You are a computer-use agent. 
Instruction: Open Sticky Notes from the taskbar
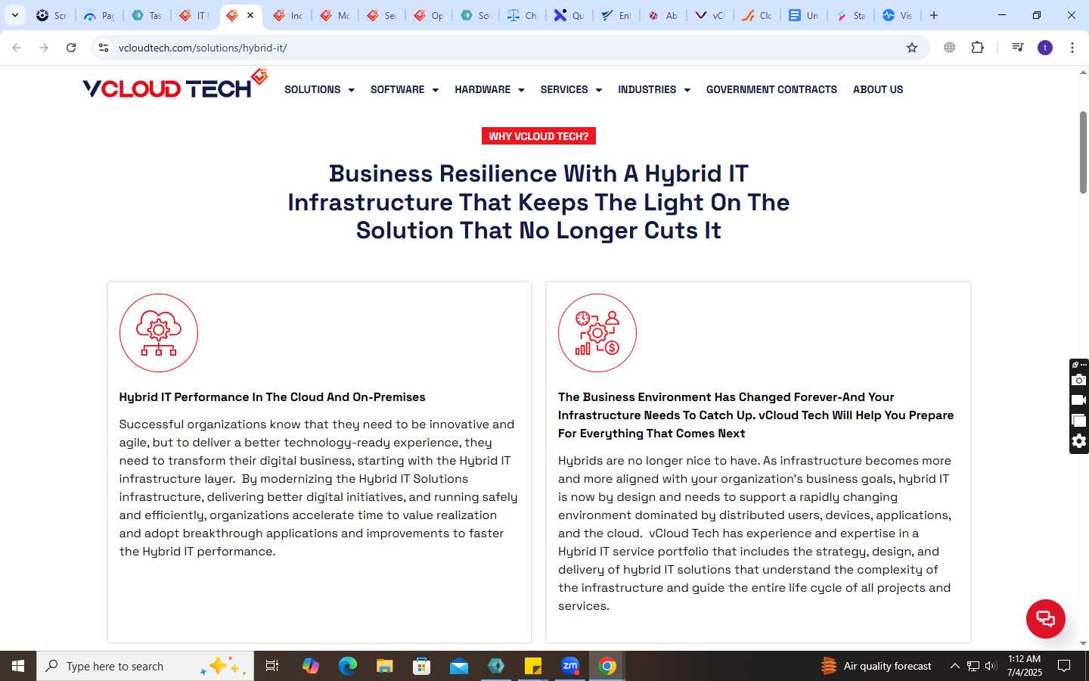533,666
